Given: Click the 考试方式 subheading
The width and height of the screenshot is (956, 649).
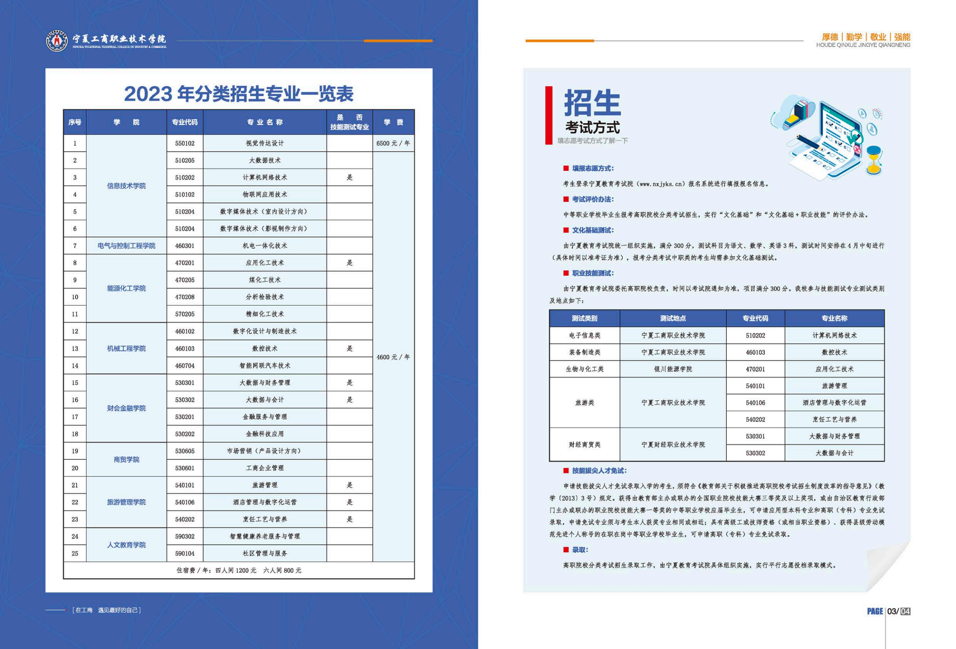Looking at the screenshot, I should [x=592, y=128].
